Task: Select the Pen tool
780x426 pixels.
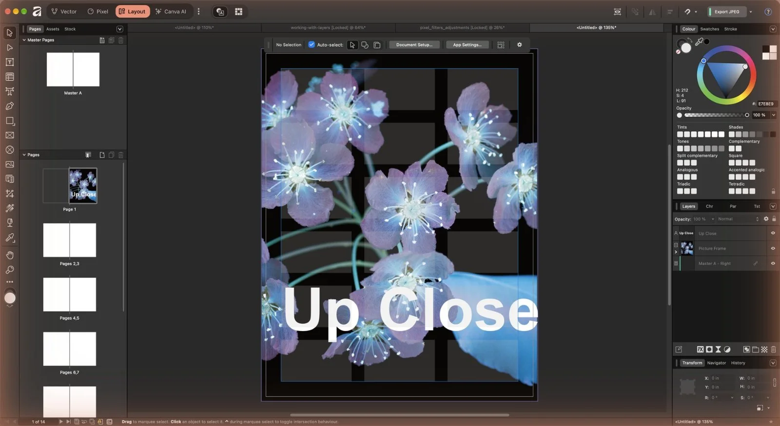Action: [9, 106]
